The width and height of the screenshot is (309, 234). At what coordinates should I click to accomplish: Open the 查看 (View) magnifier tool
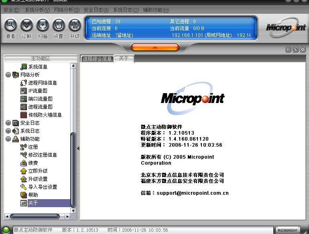click(x=11, y=25)
